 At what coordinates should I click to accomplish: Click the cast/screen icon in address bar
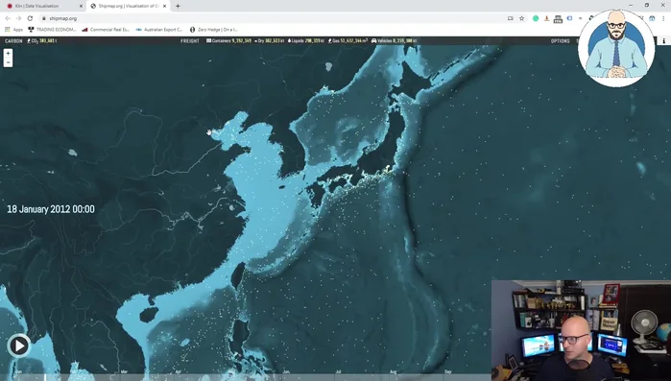[x=510, y=18]
